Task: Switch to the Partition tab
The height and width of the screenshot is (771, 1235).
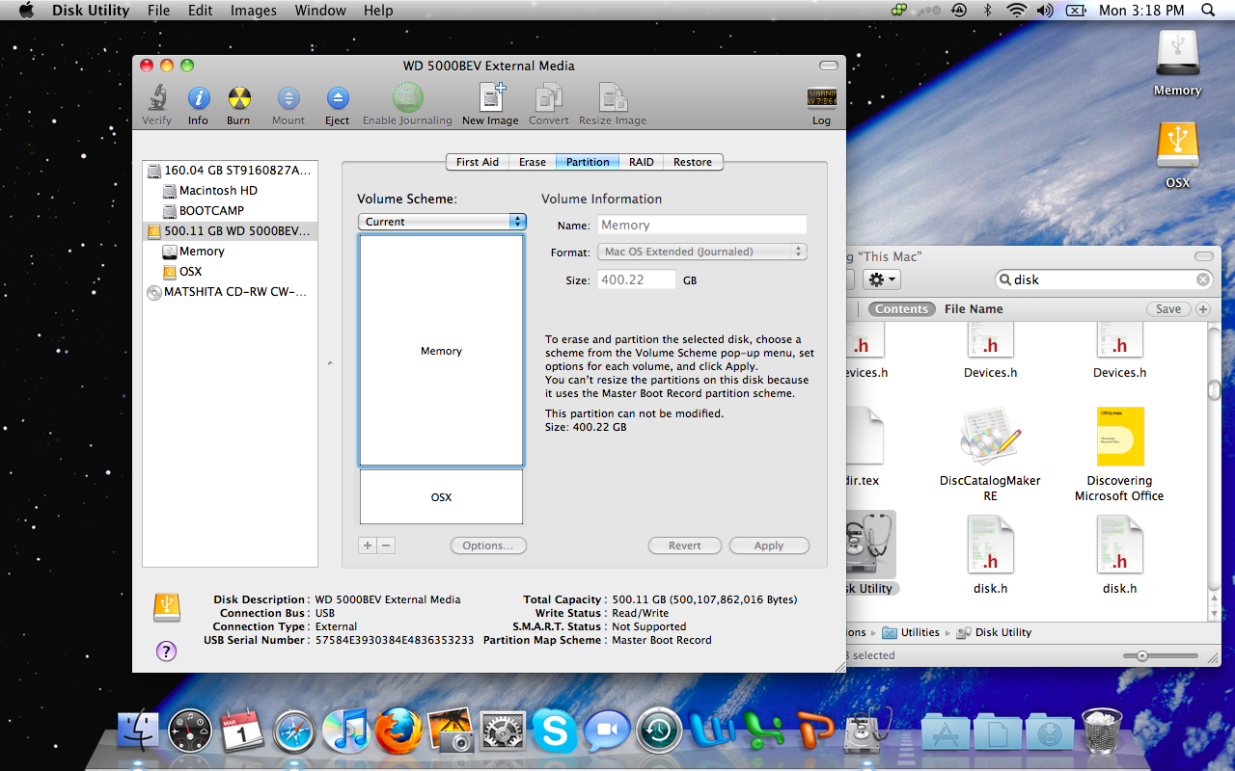Action: click(588, 162)
